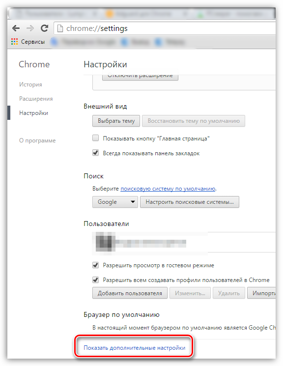Viewport: 283px width, 366px height.
Task: Enable the "Главная страница" button checkbox
Action: (95, 138)
